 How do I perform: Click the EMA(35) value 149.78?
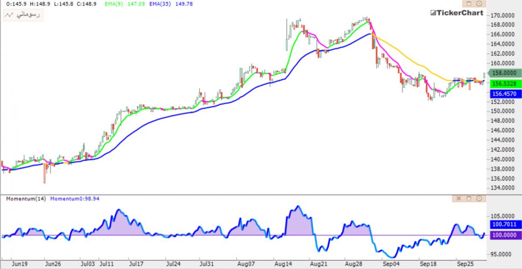pyautogui.click(x=184, y=4)
